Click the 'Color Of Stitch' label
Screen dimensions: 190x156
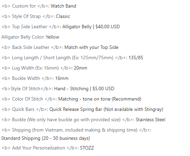click(28, 99)
